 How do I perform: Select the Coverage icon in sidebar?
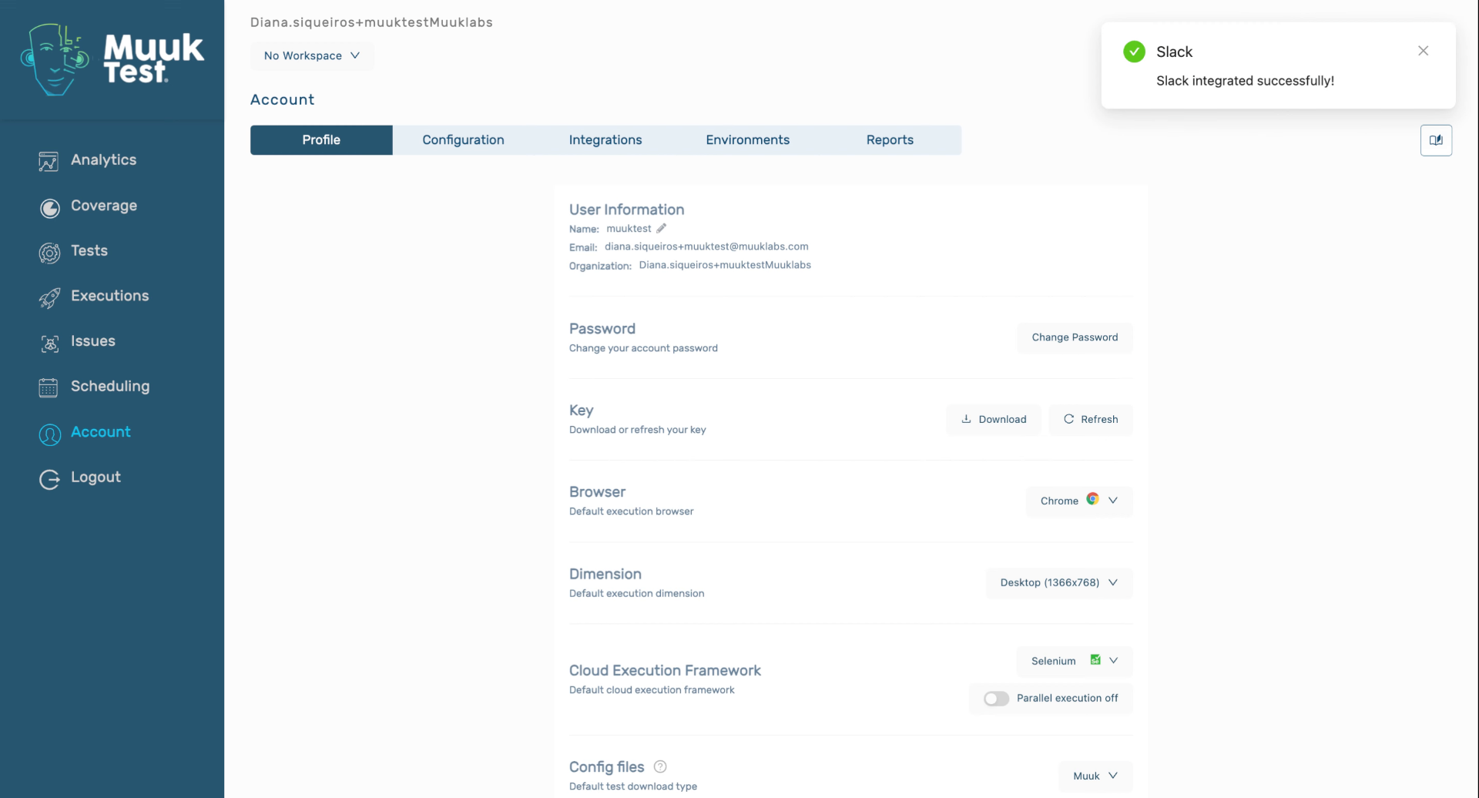(49, 206)
